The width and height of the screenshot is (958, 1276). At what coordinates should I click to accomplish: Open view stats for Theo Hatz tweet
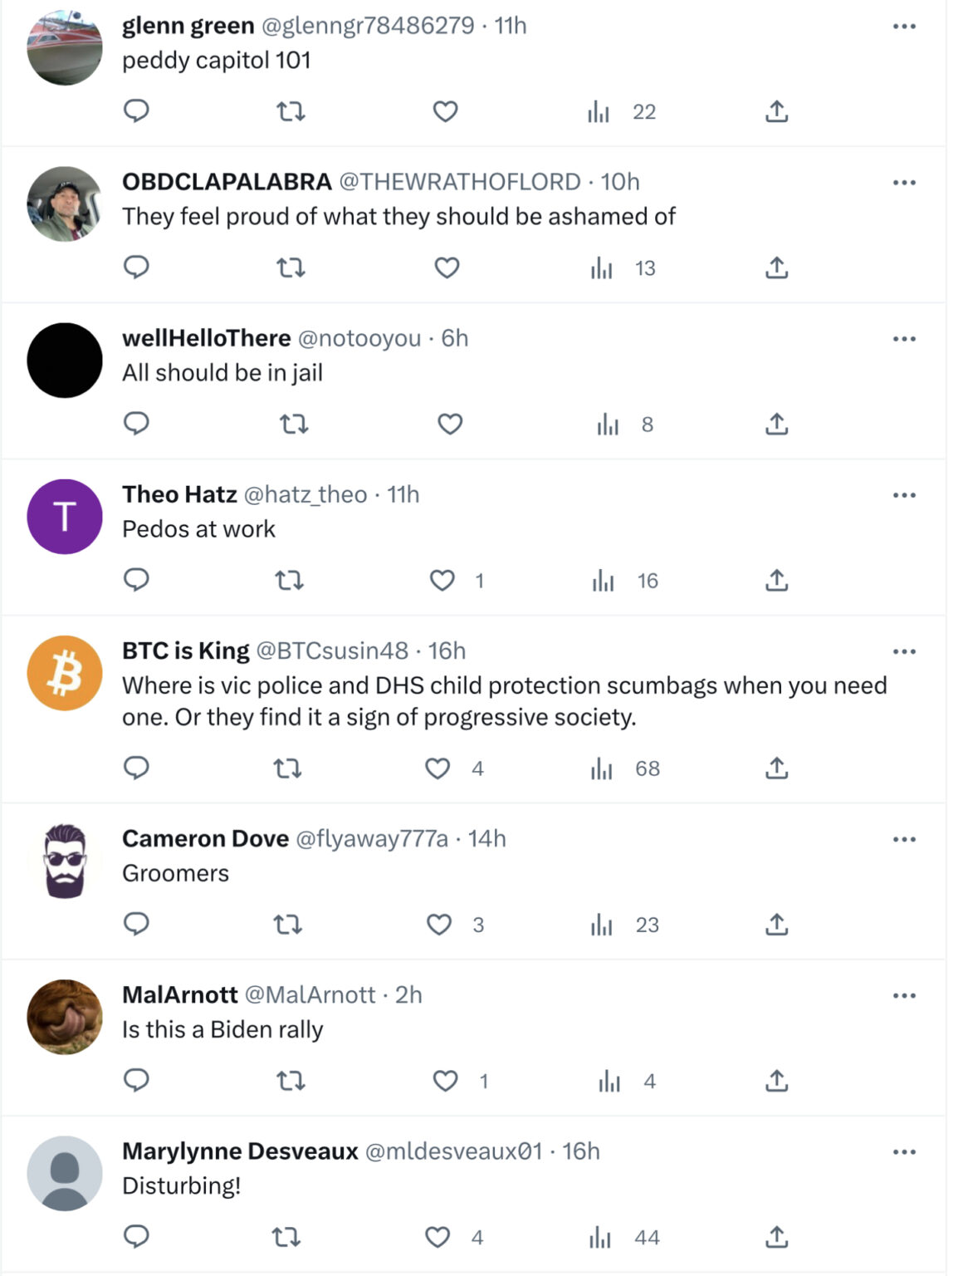(604, 581)
